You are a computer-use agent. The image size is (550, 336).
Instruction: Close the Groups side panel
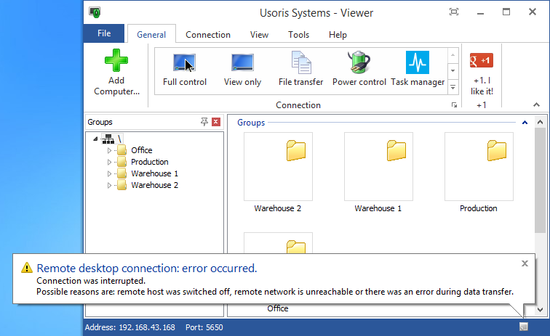pos(216,123)
